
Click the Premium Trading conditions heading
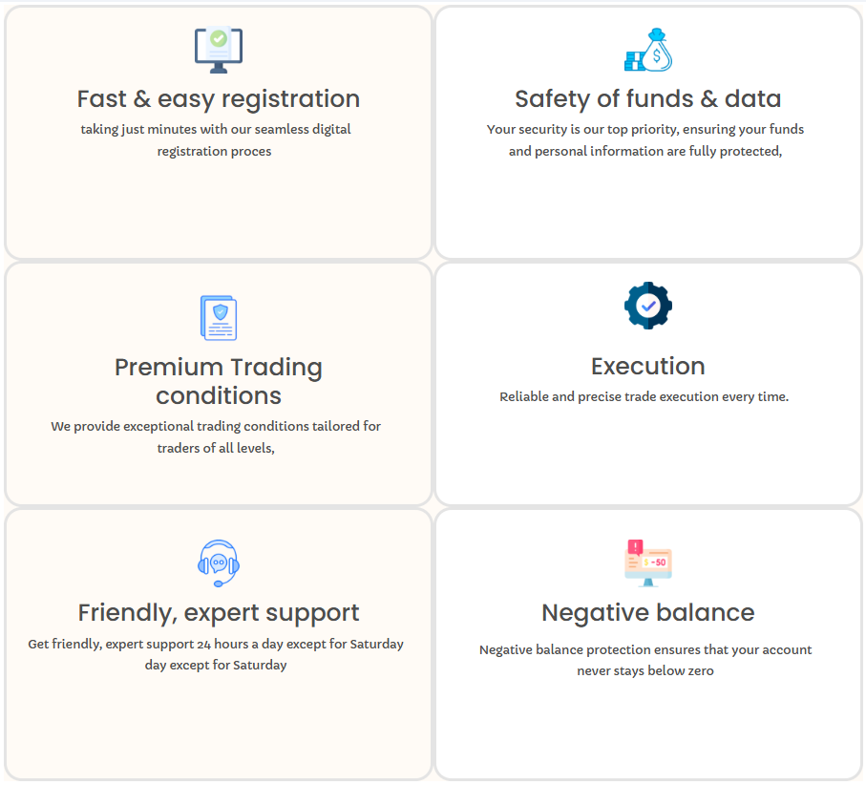219,381
